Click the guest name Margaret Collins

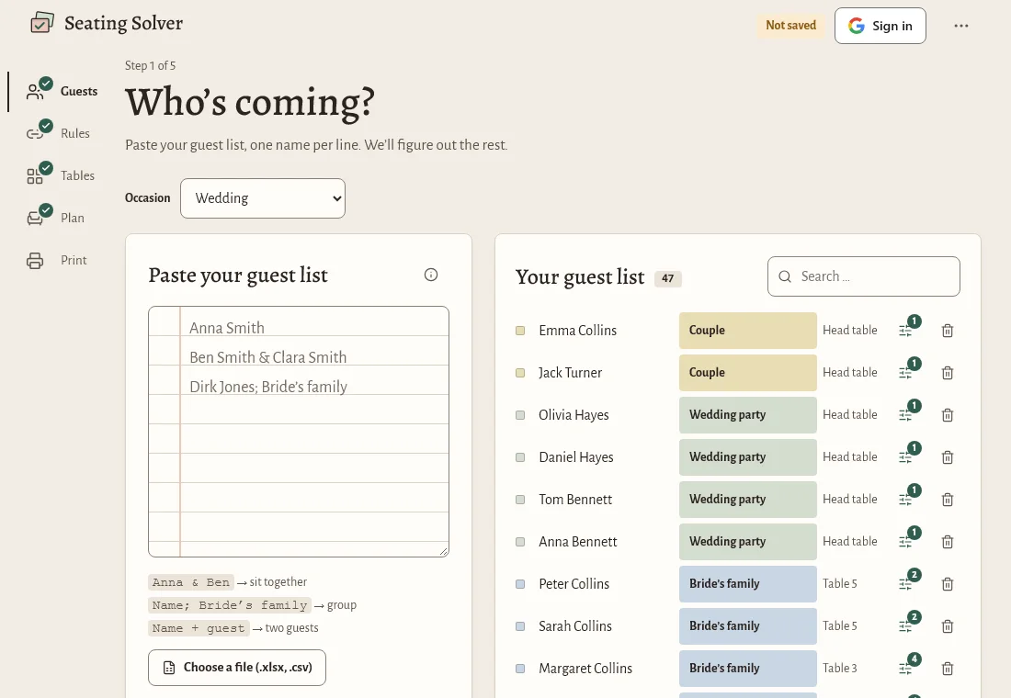pos(585,669)
